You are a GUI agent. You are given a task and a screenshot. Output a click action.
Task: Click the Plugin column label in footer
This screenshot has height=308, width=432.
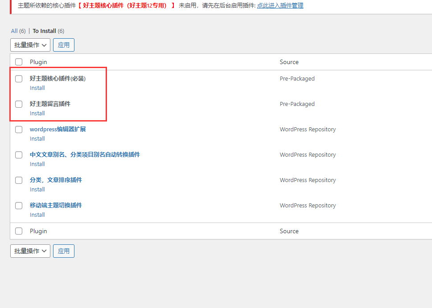click(38, 231)
